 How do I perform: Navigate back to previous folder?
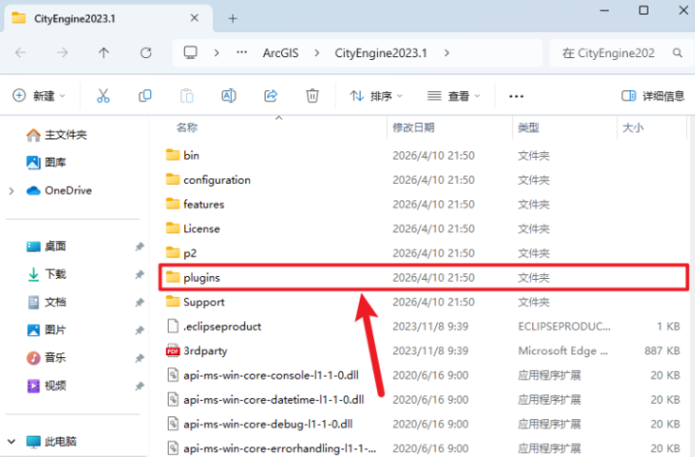click(19, 52)
